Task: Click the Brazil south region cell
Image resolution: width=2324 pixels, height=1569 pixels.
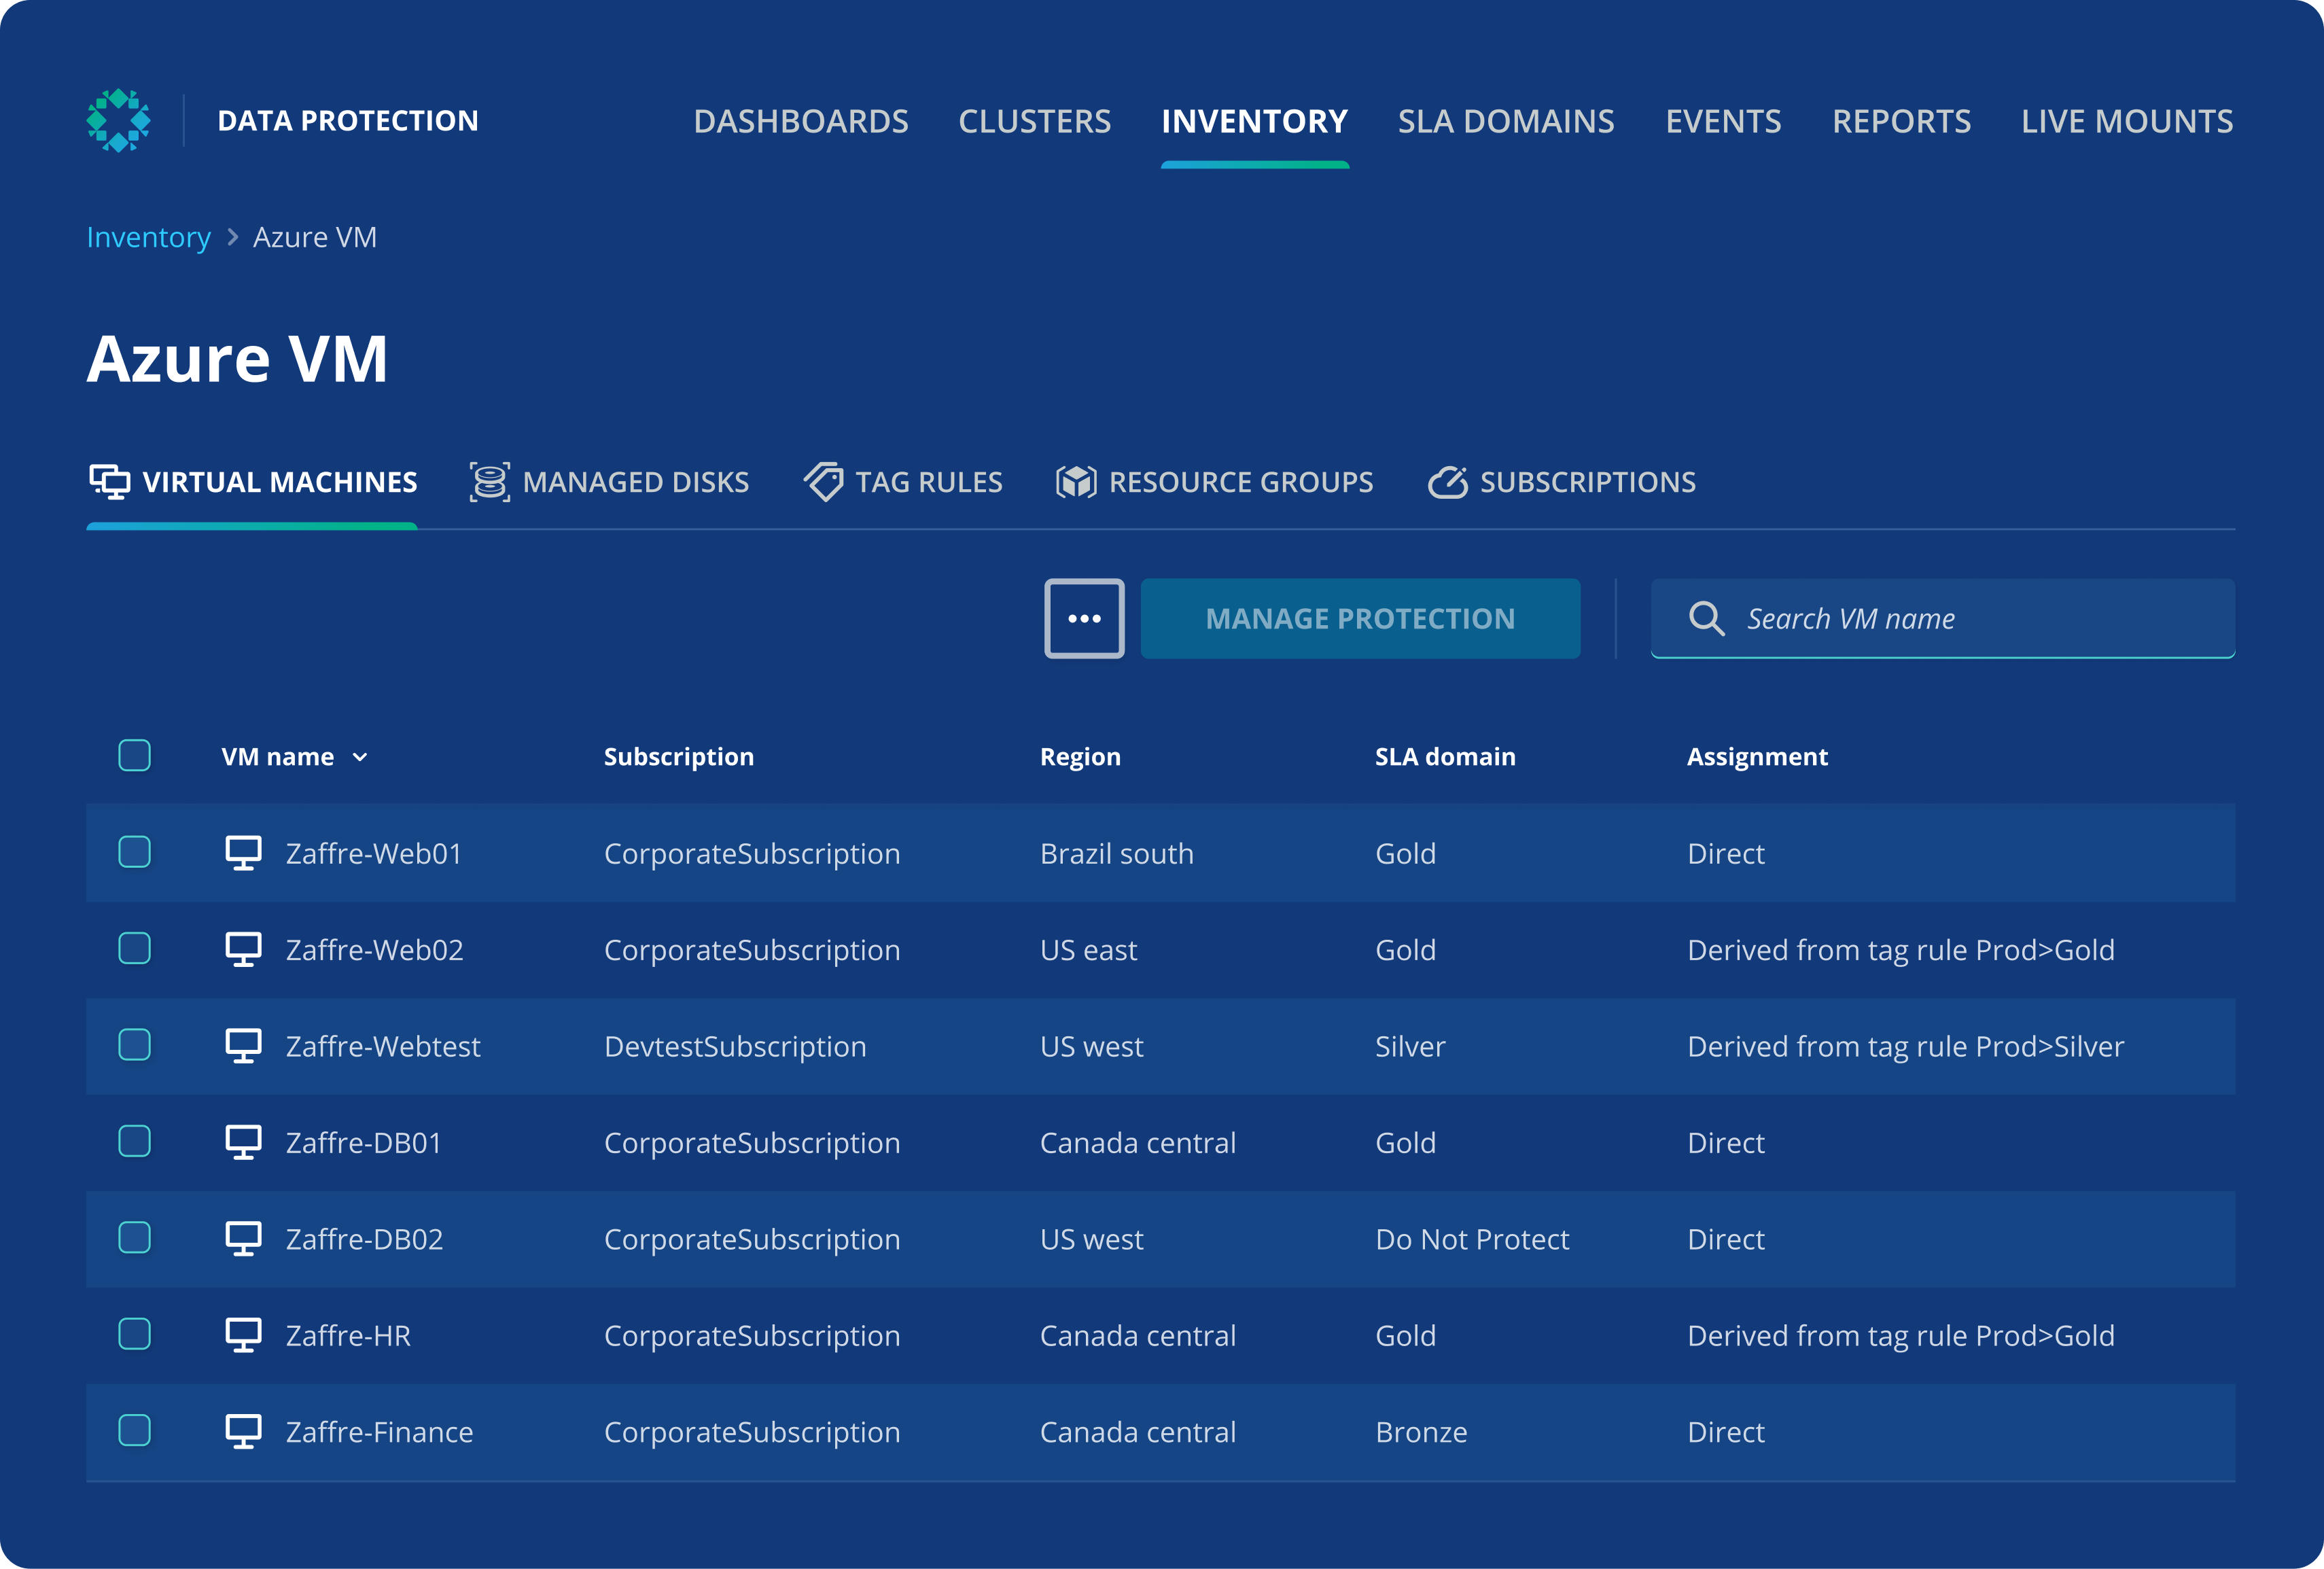Action: 1117,853
